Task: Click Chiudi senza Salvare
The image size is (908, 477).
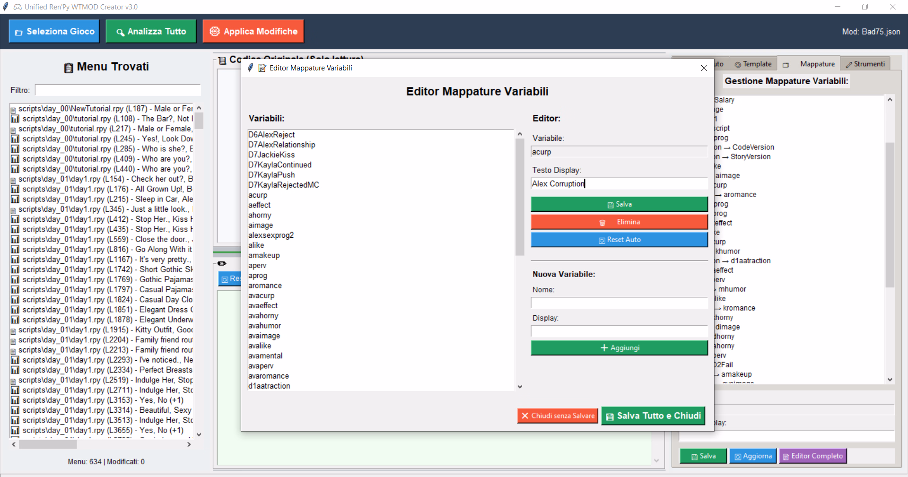Action: tap(558, 416)
